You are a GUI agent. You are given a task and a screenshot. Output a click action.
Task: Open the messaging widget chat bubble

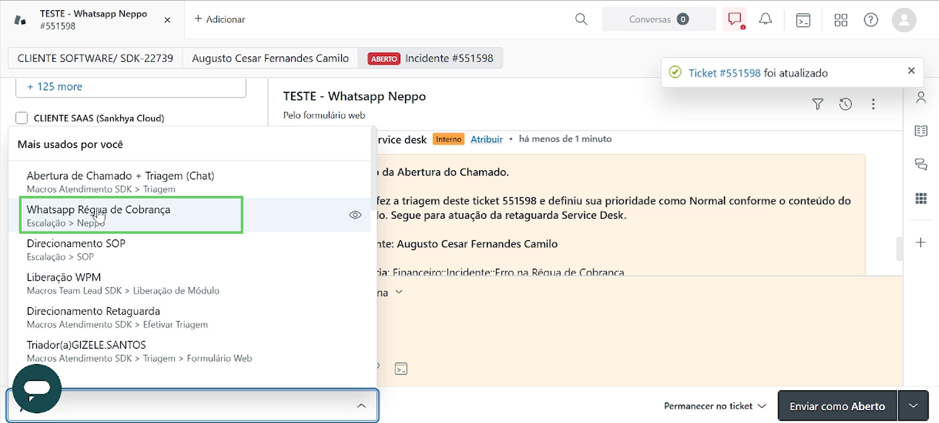(37, 389)
